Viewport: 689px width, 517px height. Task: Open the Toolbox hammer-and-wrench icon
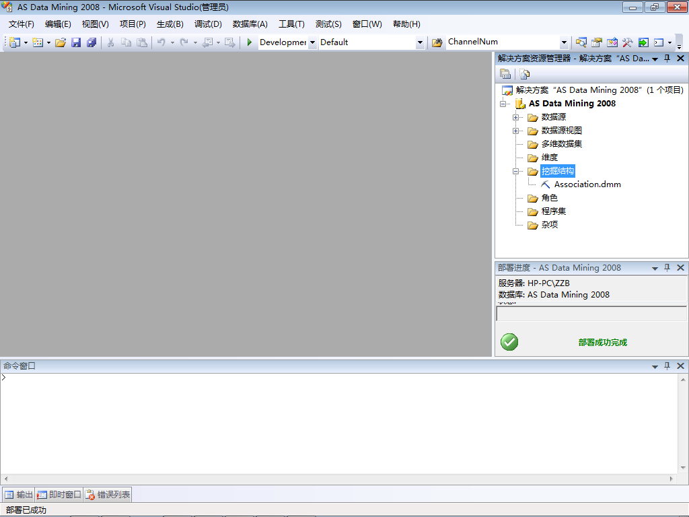pos(628,42)
